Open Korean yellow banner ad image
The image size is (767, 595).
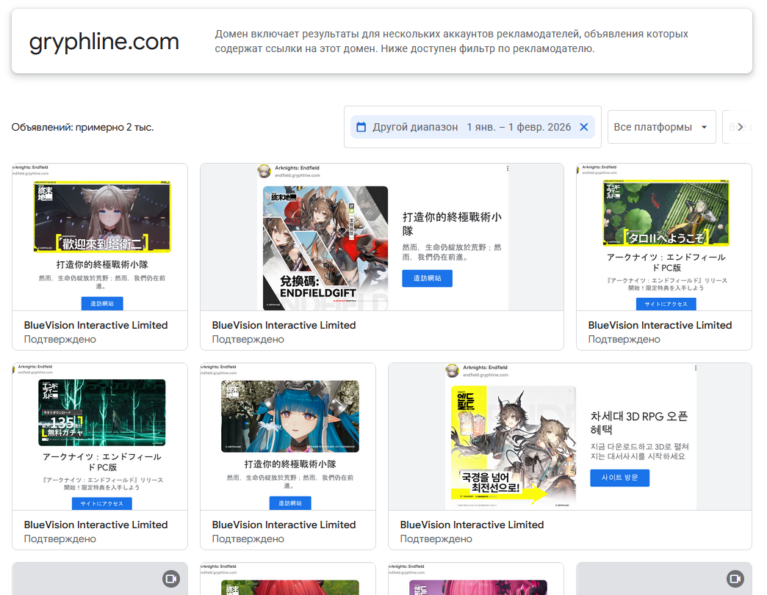tap(513, 447)
